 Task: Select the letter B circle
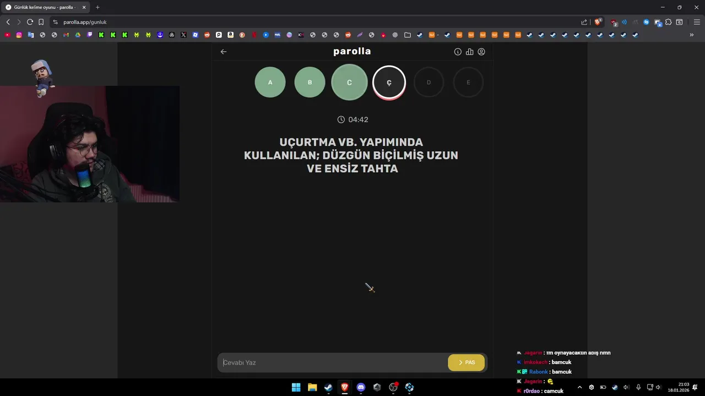click(x=310, y=82)
